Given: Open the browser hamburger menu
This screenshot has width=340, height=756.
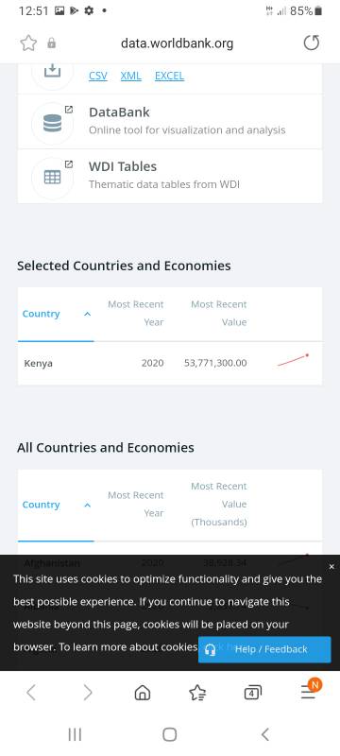Looking at the screenshot, I should point(308,692).
